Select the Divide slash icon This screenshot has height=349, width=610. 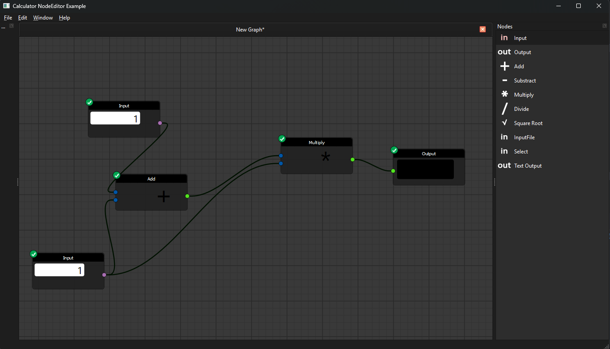[x=504, y=109]
